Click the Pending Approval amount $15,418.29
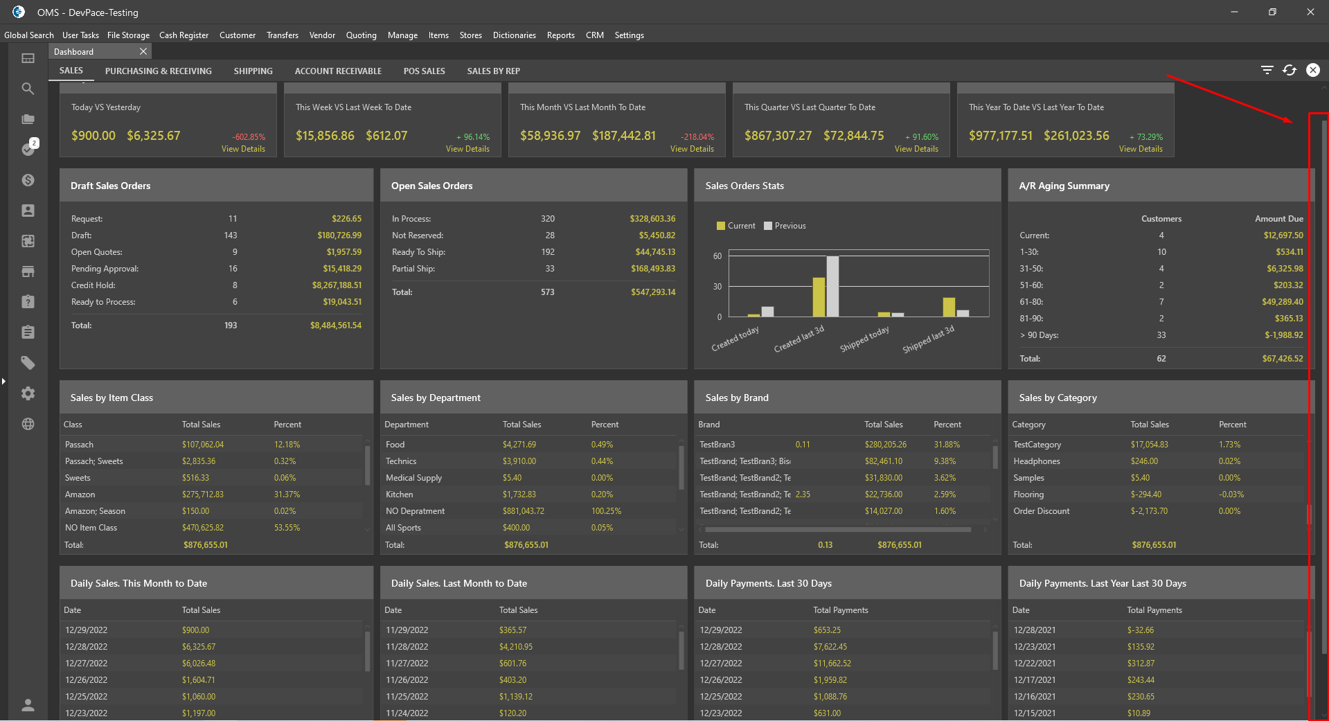The height and width of the screenshot is (721, 1329). 342,269
